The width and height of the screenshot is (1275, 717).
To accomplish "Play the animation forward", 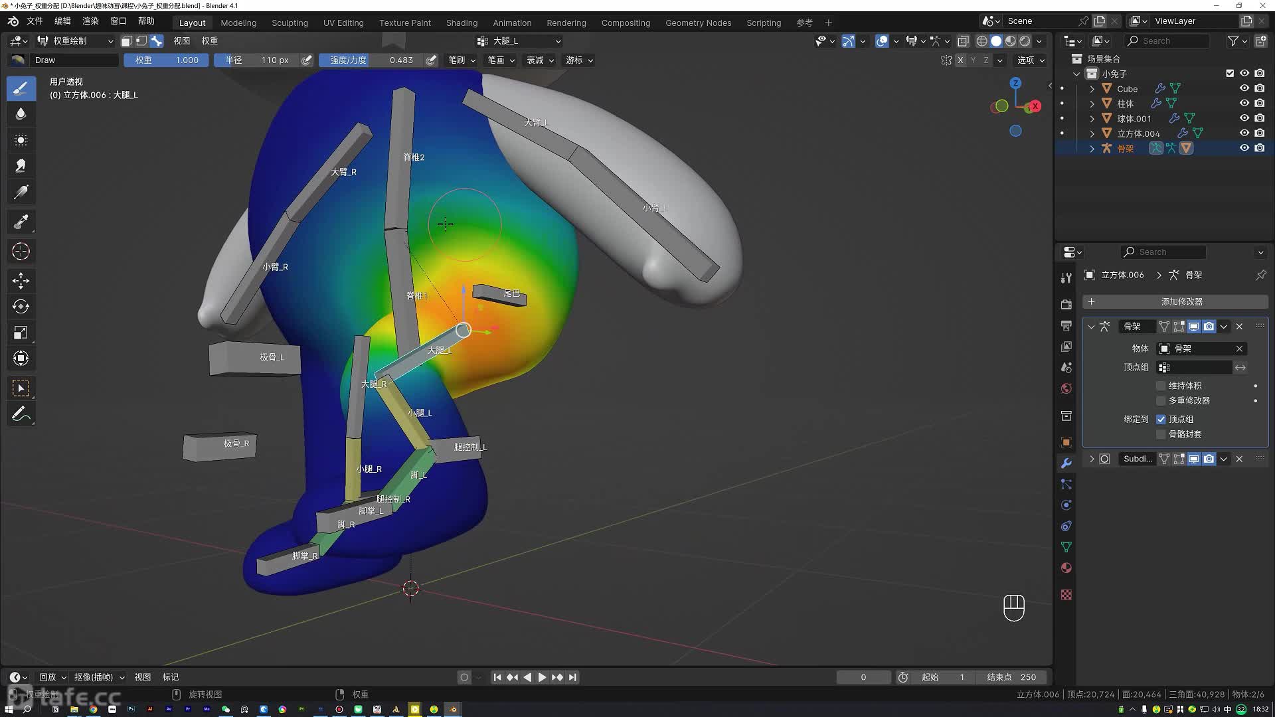I will [542, 677].
